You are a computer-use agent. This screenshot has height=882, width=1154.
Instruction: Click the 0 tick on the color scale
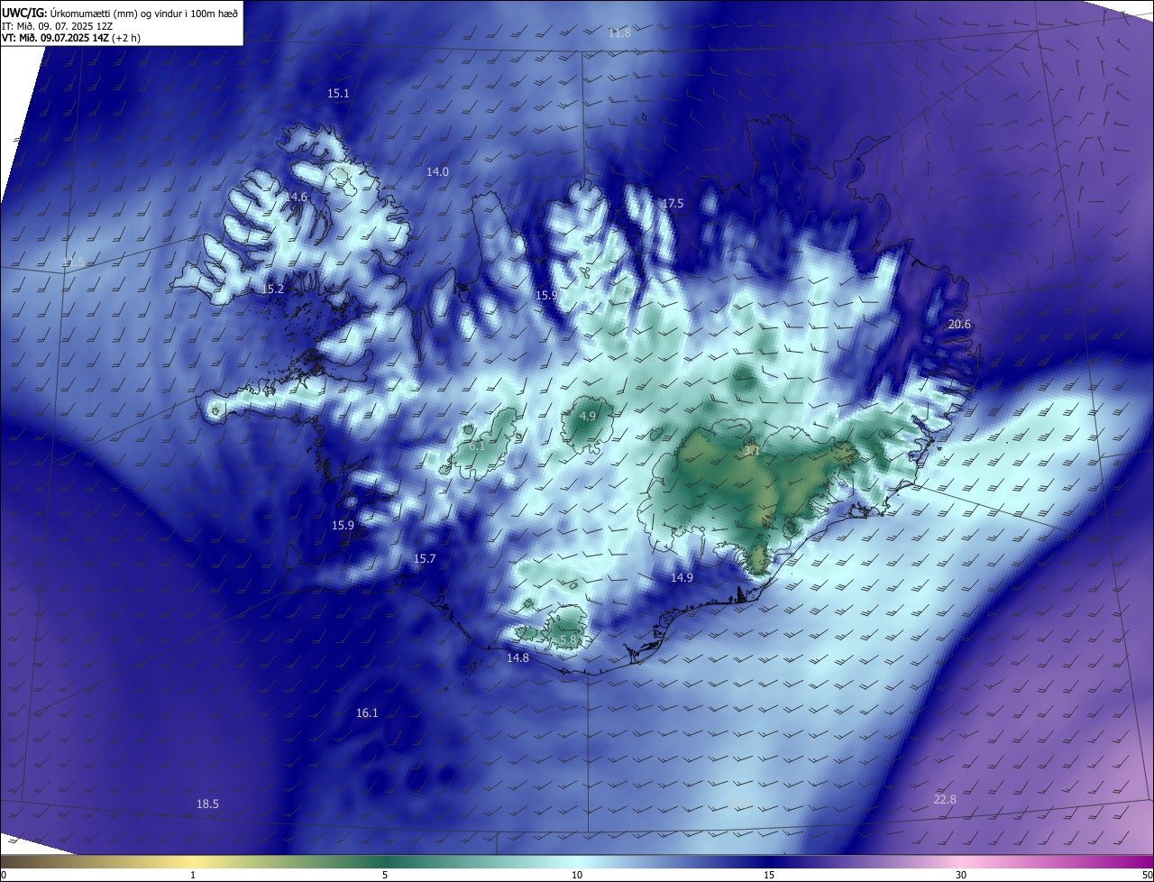pyautogui.click(x=4, y=876)
